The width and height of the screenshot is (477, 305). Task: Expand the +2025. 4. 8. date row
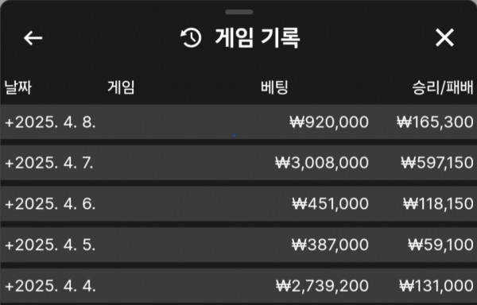[238, 122]
